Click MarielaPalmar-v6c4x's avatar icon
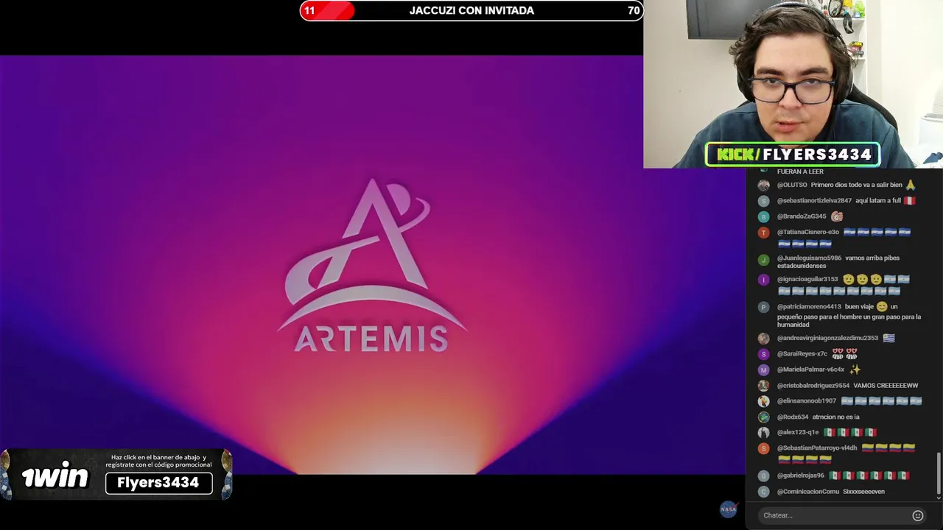Image resolution: width=943 pixels, height=530 pixels. coord(763,370)
